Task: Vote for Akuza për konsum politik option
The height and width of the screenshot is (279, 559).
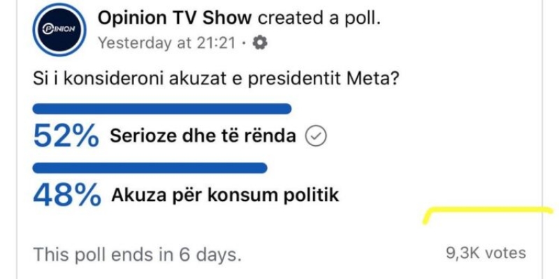Action: point(225,195)
